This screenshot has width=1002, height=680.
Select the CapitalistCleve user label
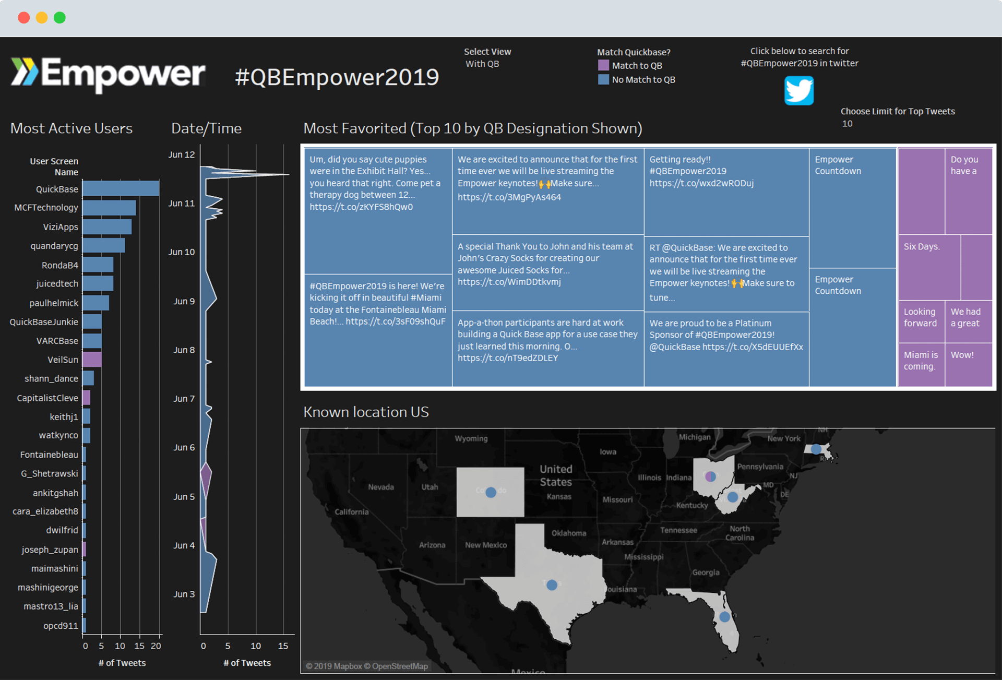click(x=47, y=398)
